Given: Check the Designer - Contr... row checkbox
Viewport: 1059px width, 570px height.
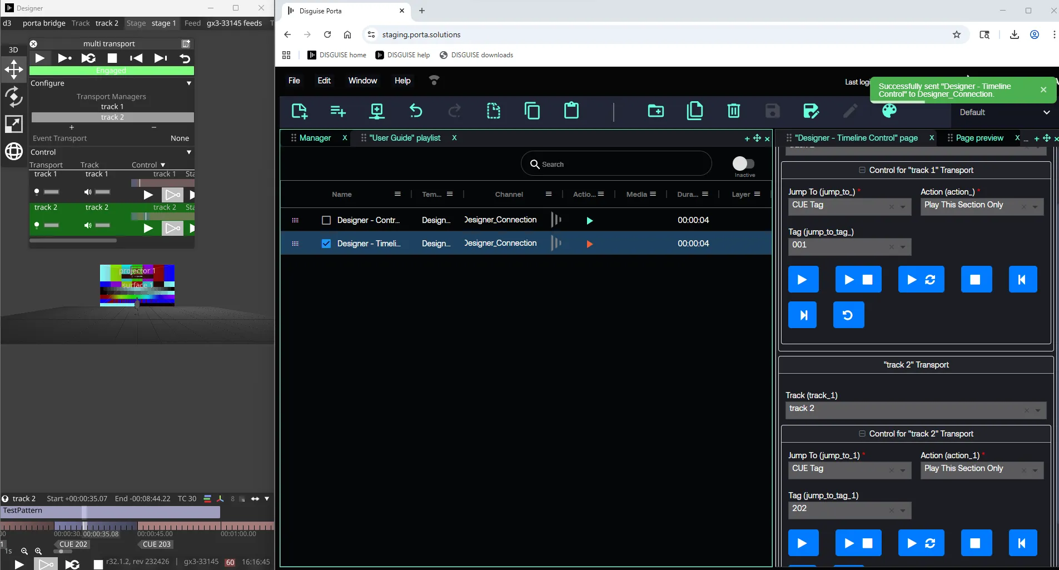Looking at the screenshot, I should (x=326, y=220).
